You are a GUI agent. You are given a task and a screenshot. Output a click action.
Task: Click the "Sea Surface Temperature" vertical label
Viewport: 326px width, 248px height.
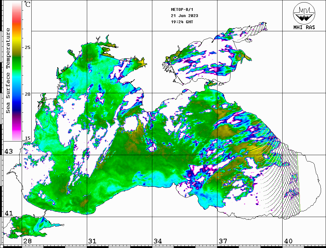coord(8,71)
